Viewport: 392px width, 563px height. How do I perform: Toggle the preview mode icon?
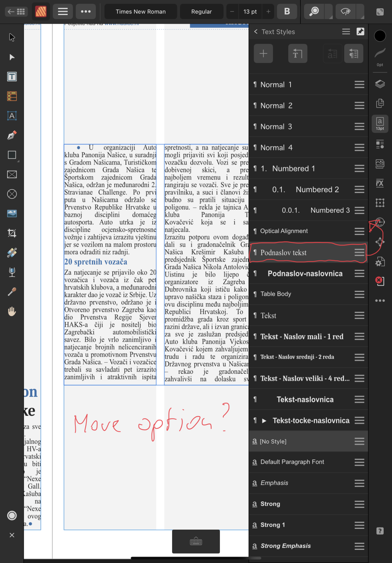(346, 12)
